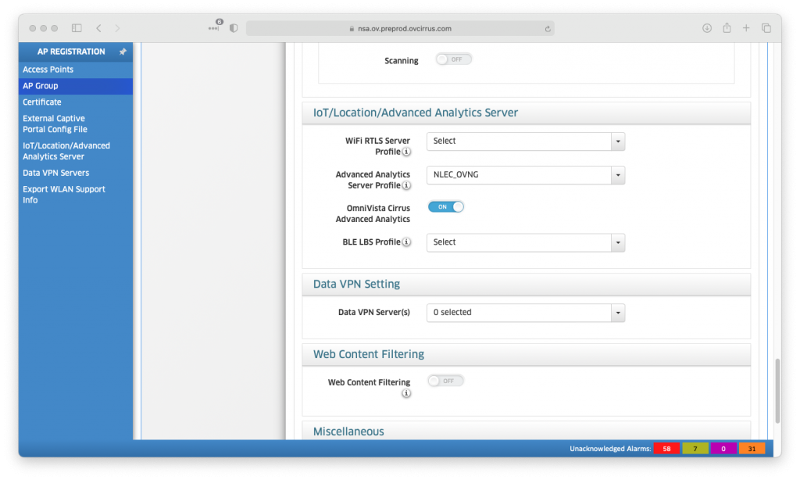Expand the Advanced Analytics Server Profile dropdown
The image size is (800, 480).
tap(525, 175)
